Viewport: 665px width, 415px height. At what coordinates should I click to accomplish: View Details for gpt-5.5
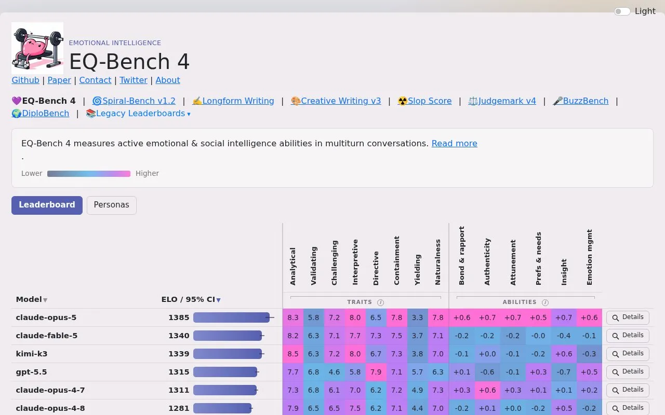click(x=628, y=372)
